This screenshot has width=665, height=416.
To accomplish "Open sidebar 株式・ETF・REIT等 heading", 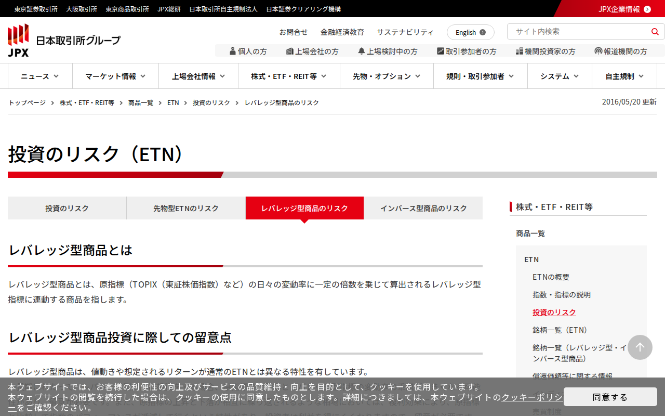I will click(554, 207).
